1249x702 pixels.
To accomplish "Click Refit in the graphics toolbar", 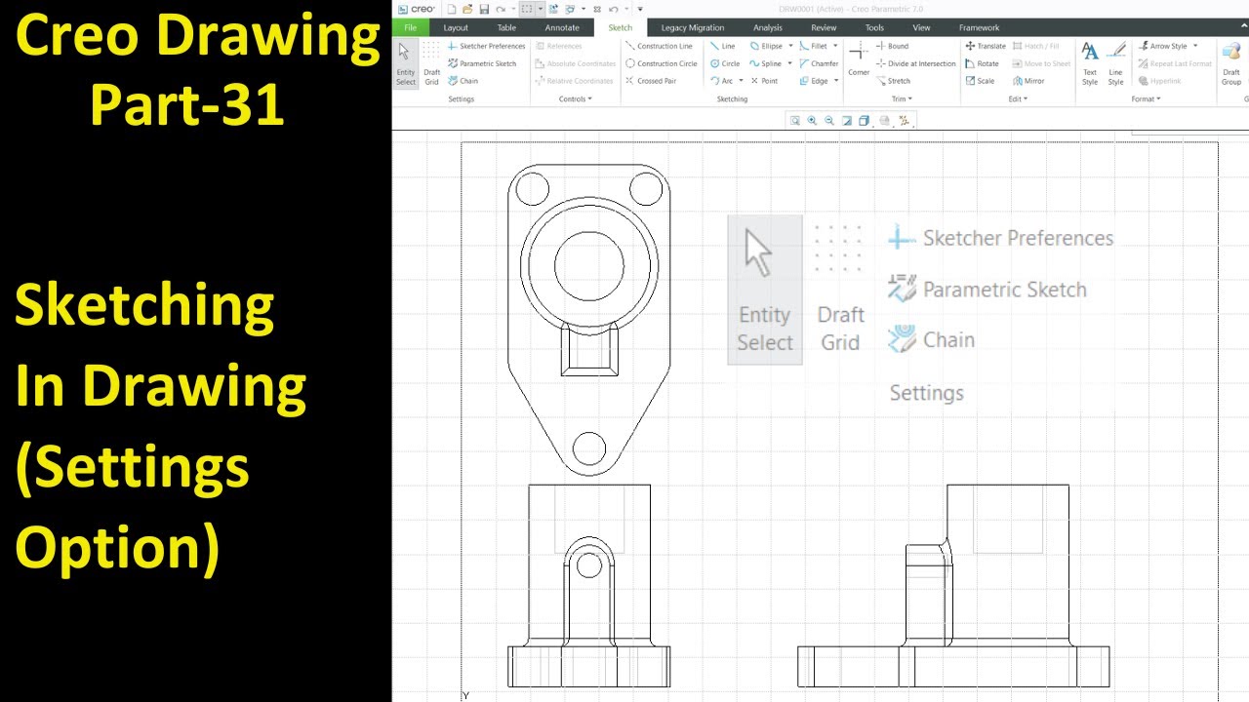I will tap(795, 121).
